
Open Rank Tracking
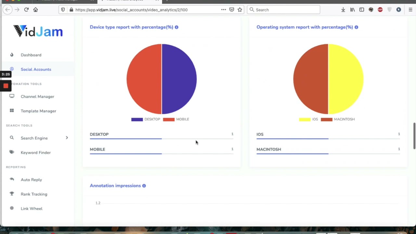(34, 194)
